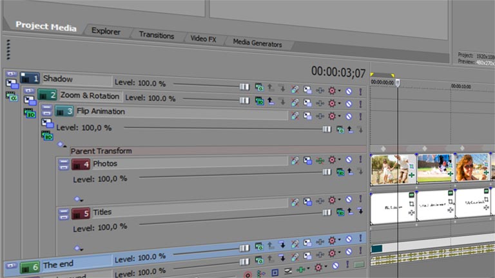Toggle motion blur bypass on Flip Animation track

point(295,116)
